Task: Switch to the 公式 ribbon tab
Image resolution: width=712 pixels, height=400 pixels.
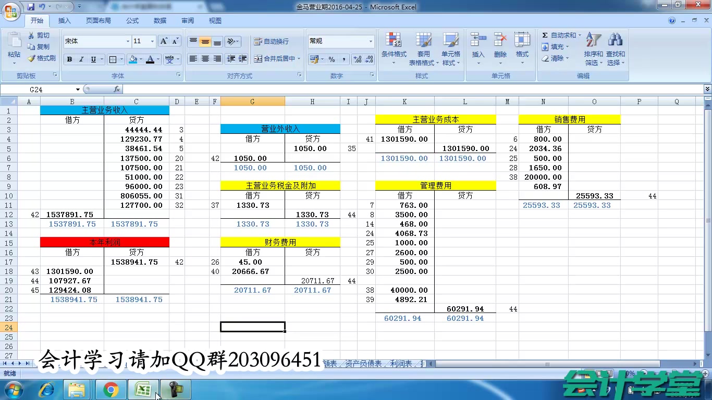Action: [x=132, y=21]
